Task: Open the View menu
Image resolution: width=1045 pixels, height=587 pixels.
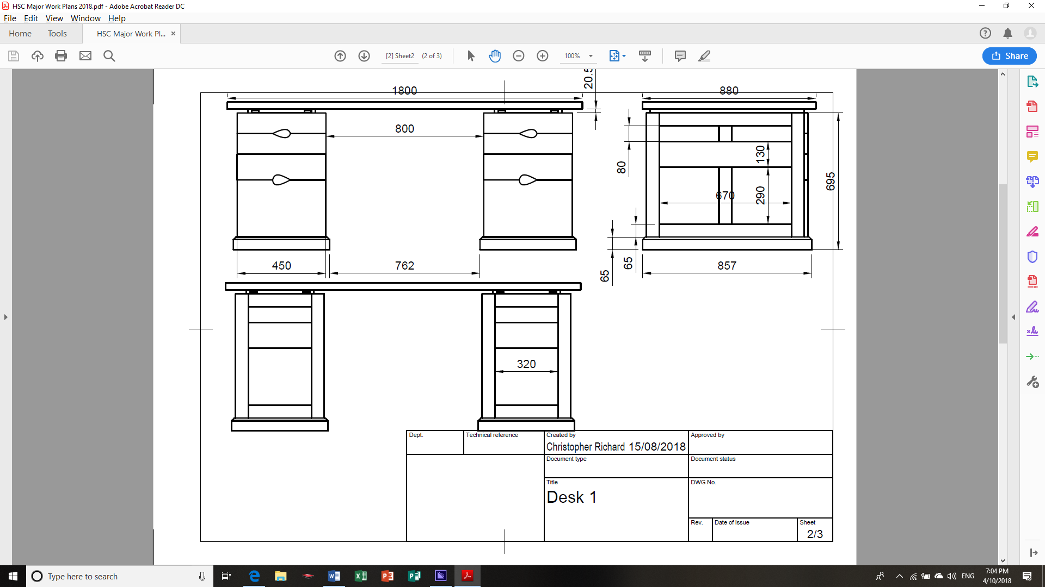Action: coord(54,18)
